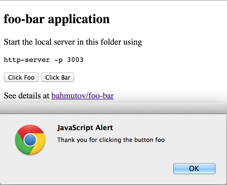This screenshot has height=185, width=227.
Task: Click the 'Click Bar' button
Action: pyautogui.click(x=58, y=77)
